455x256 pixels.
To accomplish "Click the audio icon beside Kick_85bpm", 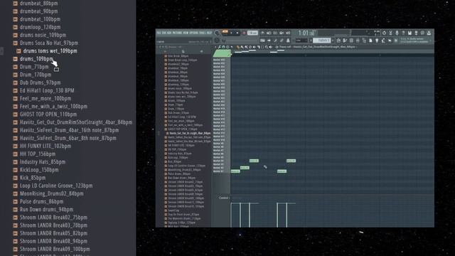I will click(x=15, y=178).
